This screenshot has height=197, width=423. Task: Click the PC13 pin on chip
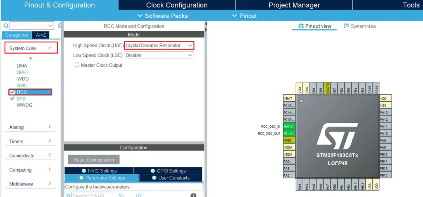[289, 106]
